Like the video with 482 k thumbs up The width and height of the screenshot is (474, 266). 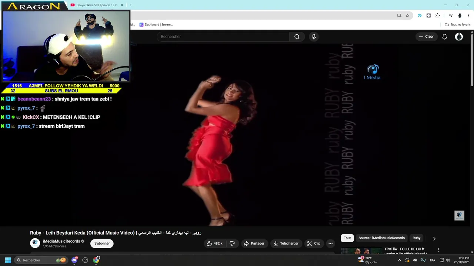214,243
